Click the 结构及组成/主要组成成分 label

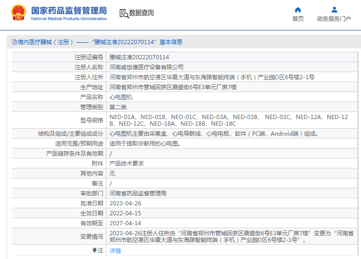[x=71, y=134]
